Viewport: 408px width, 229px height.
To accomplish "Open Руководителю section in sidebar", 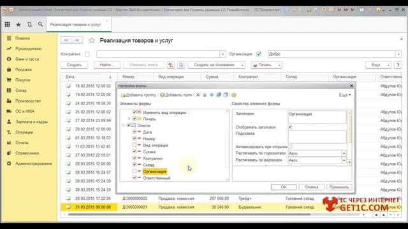I will tap(28, 48).
